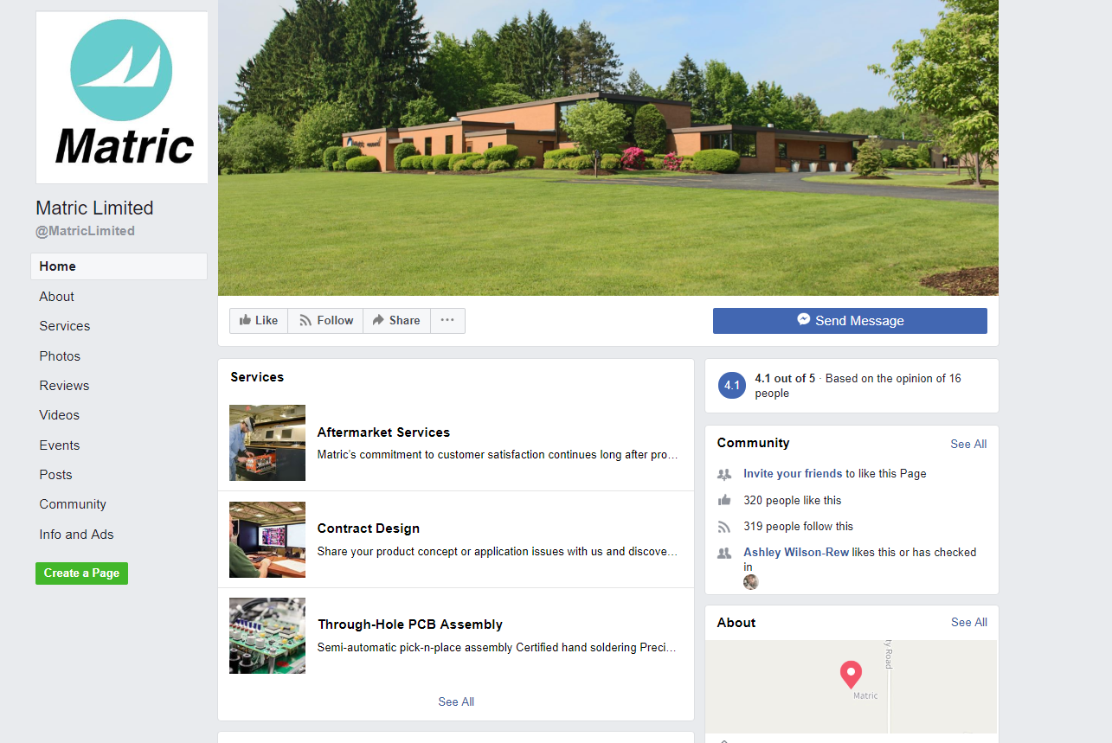Viewport: 1112px width, 743px height.
Task: Open Contract Design service title
Action: tap(369, 528)
